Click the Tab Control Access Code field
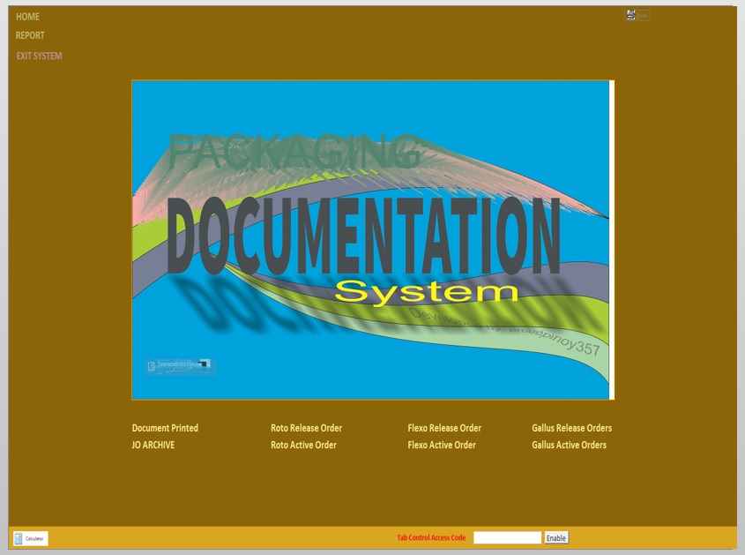Viewport: 745px width, 555px height. tap(507, 537)
